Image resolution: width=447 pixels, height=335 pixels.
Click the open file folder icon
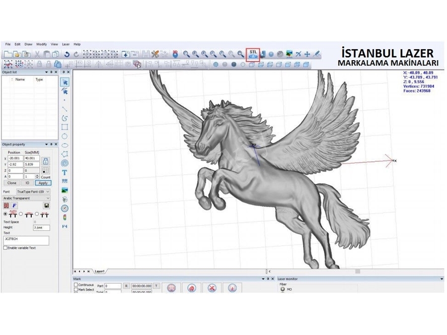pyautogui.click(x=17, y=55)
